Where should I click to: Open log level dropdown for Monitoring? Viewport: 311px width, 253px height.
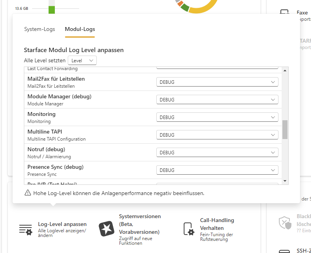tap(217, 117)
